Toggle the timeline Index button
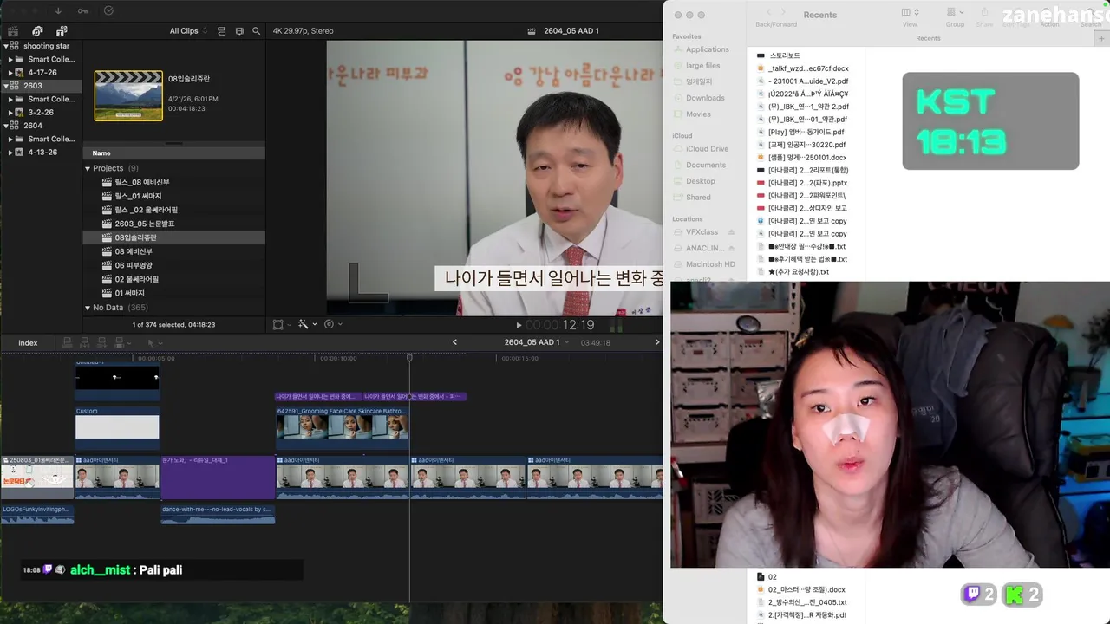 pos(28,342)
